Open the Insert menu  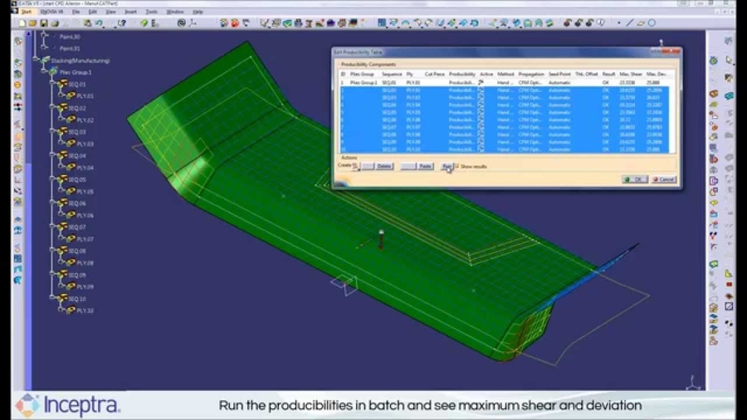[x=130, y=12]
